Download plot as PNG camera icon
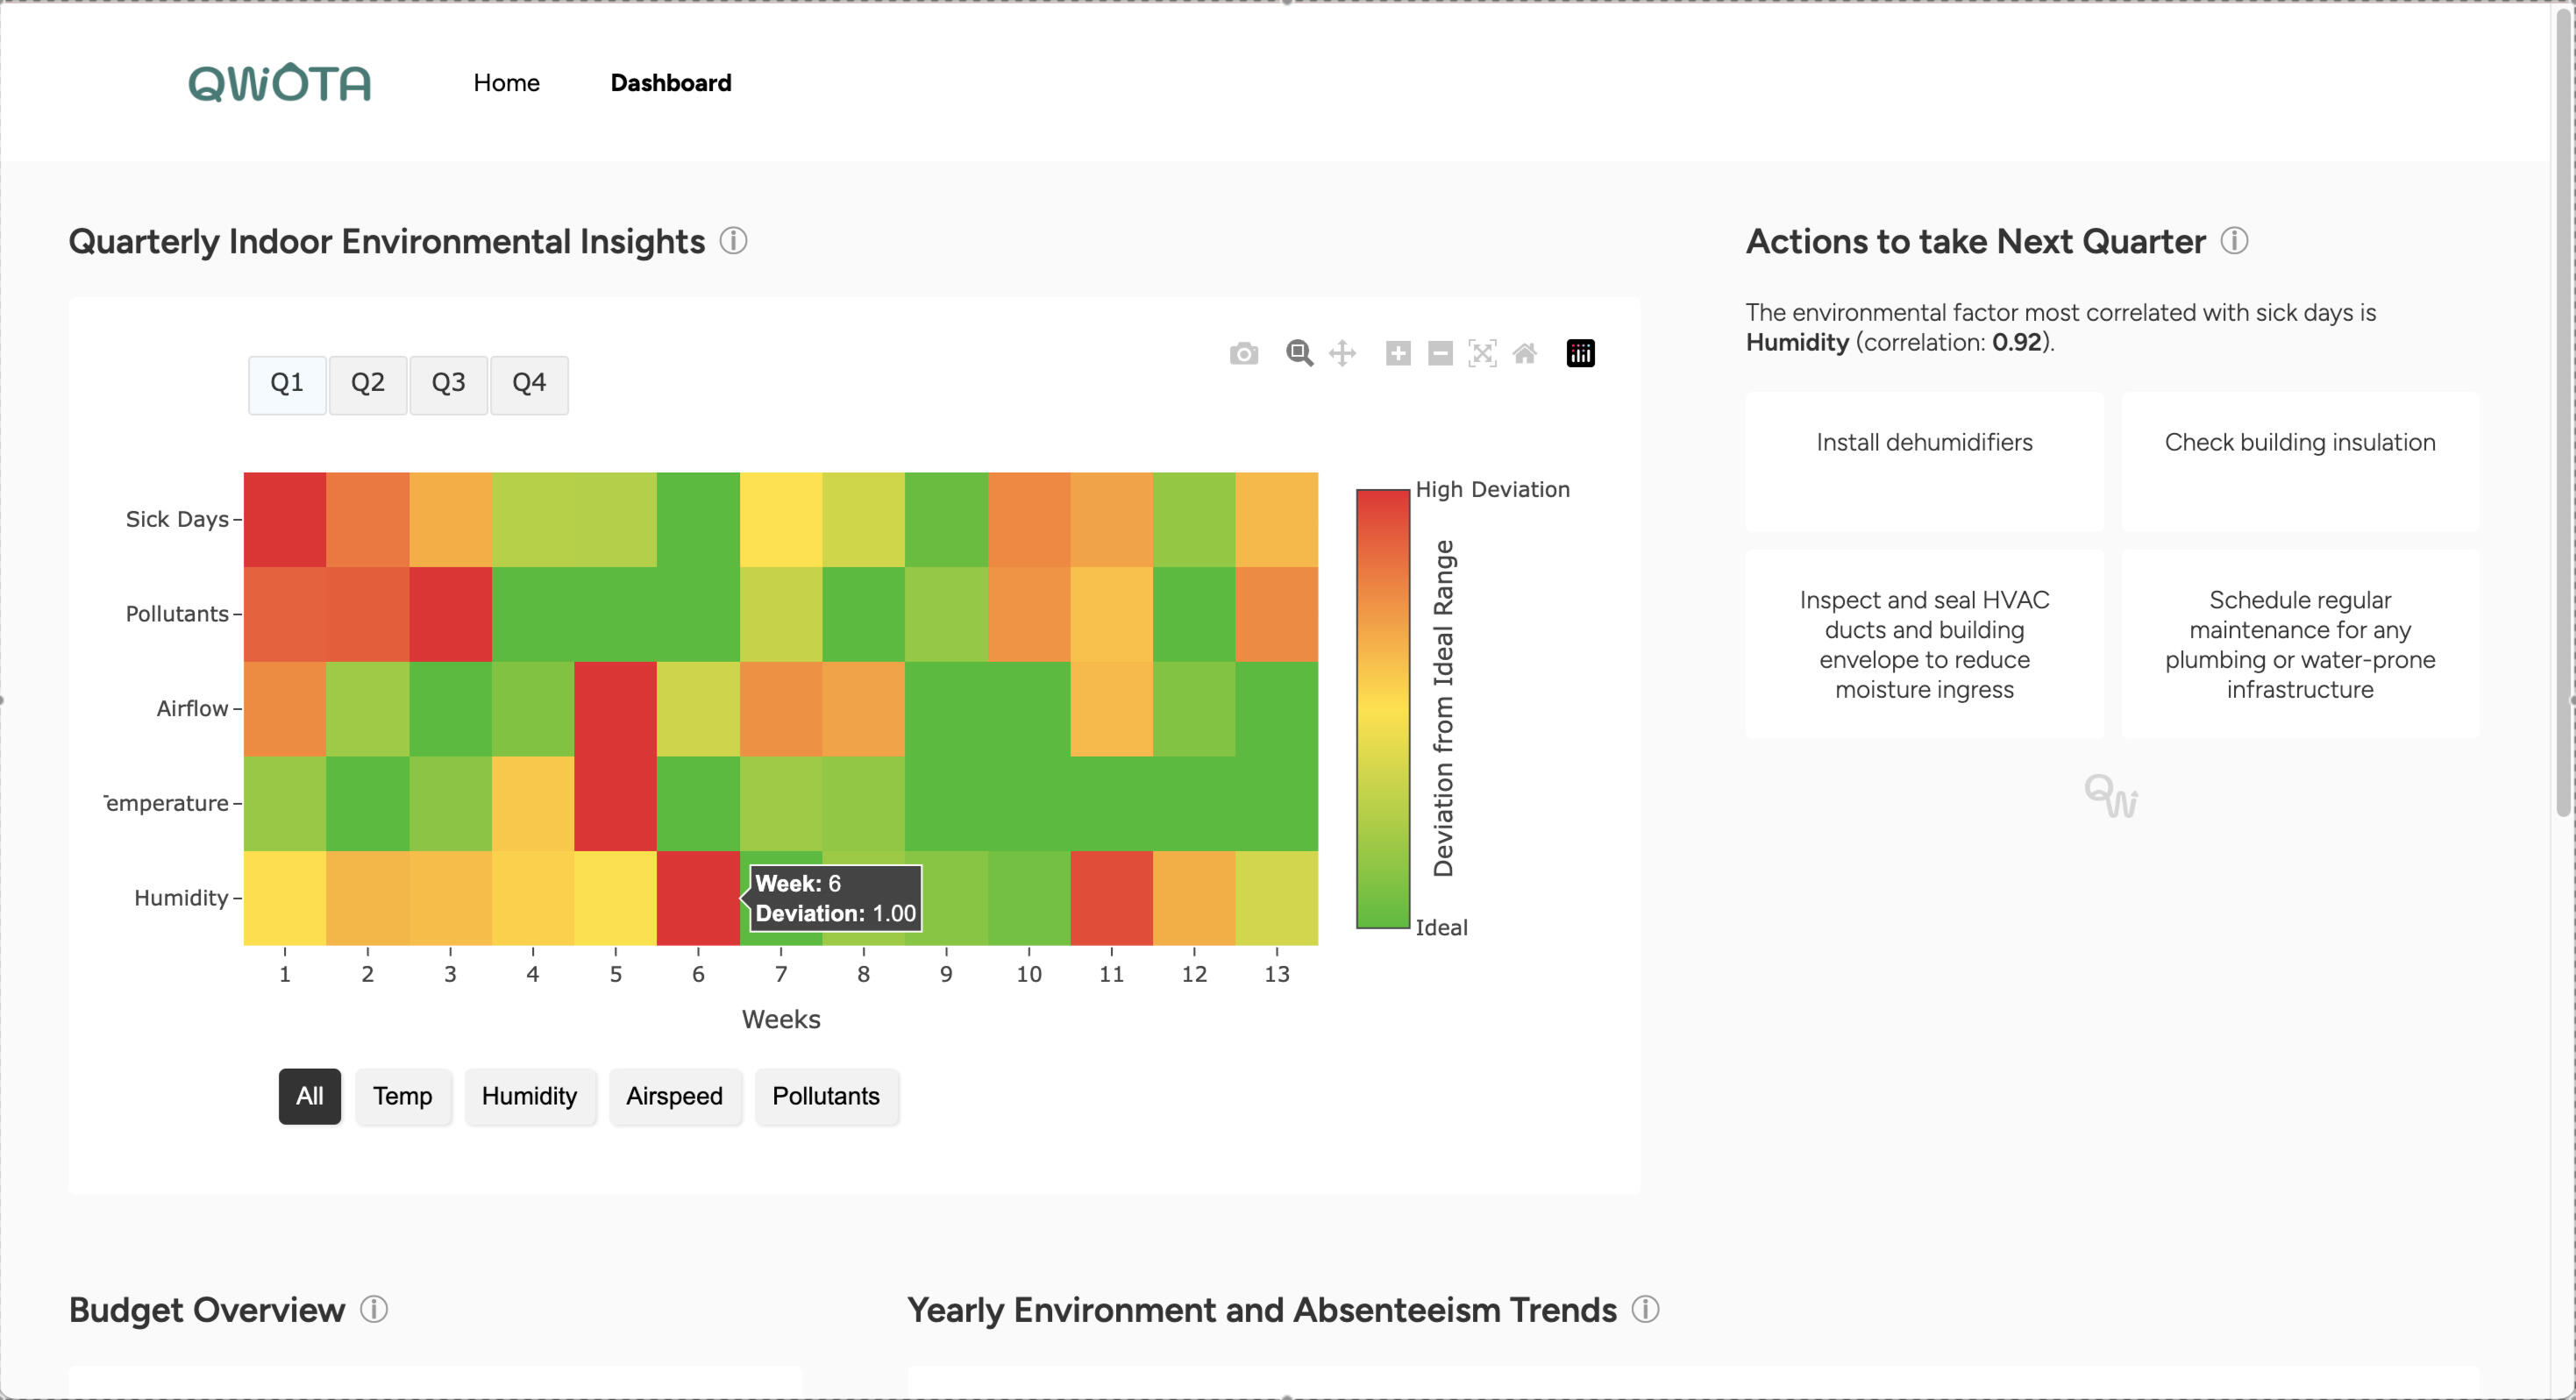 (x=1243, y=354)
